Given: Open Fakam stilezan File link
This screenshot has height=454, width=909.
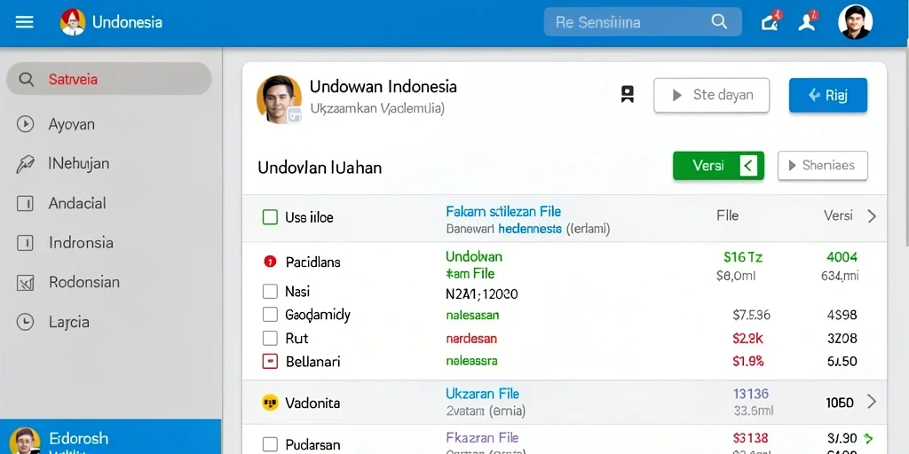Looking at the screenshot, I should coord(503,211).
